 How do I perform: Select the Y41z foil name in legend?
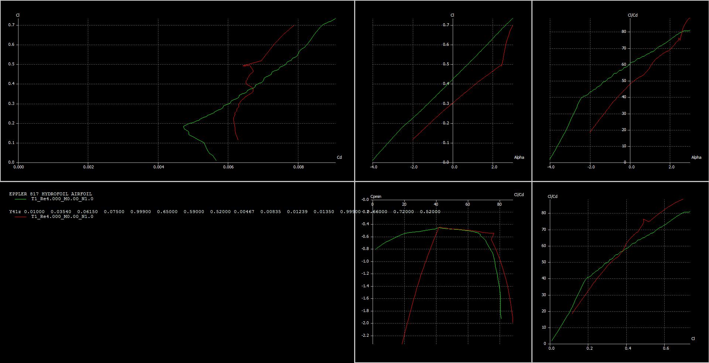pyautogui.click(x=15, y=212)
